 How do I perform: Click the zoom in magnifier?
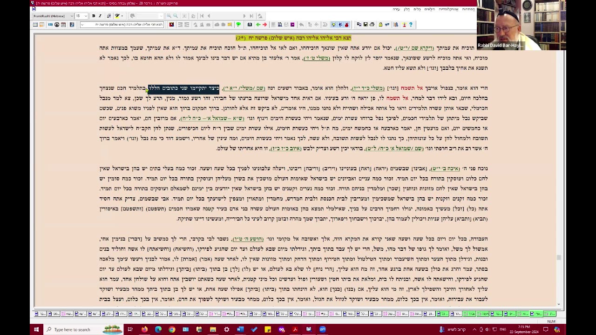coord(169,16)
